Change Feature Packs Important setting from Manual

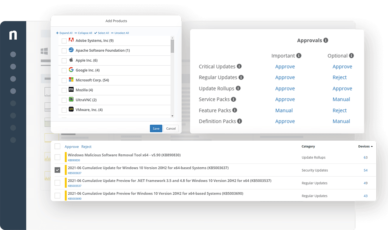tap(284, 110)
